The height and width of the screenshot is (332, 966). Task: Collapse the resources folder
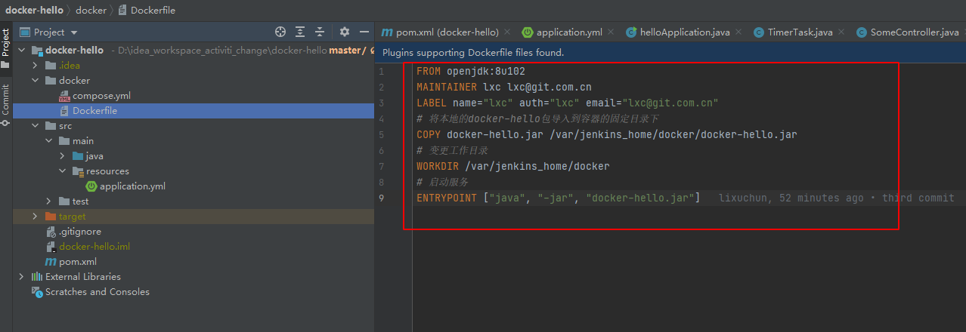pos(63,171)
